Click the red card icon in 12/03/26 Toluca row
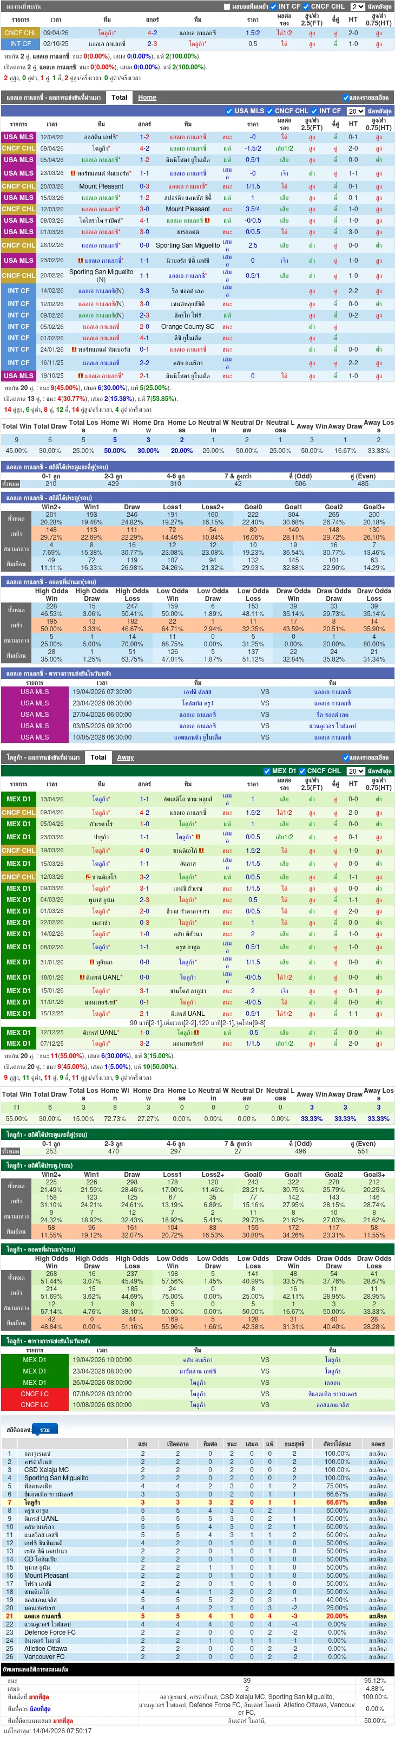This screenshot has height=1743, width=395. click(88, 877)
